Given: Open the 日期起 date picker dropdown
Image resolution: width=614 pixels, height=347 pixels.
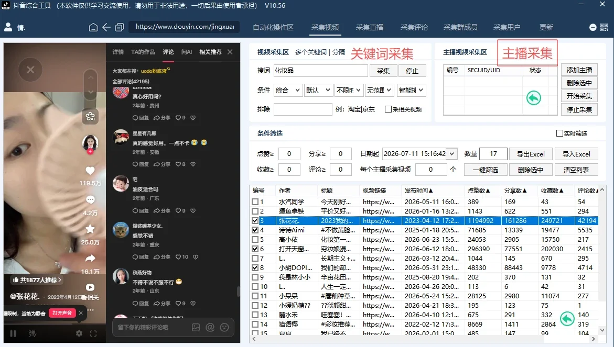Looking at the screenshot, I should (x=452, y=154).
